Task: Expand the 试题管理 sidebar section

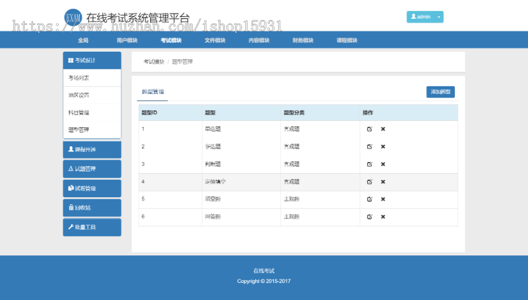Action: click(92, 169)
